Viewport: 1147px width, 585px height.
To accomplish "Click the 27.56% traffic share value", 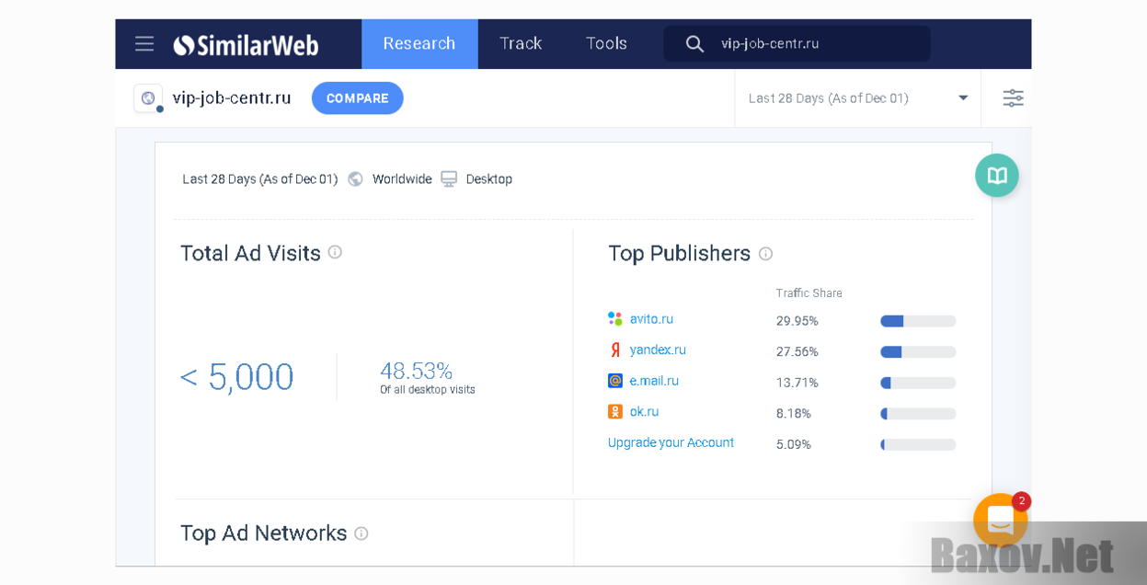I will [797, 351].
